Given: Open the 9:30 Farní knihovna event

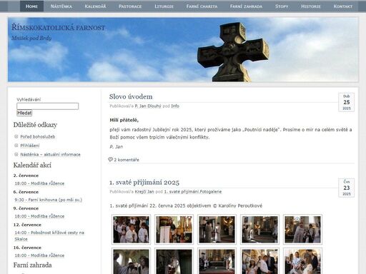Looking at the screenshot, I should click(49, 200).
